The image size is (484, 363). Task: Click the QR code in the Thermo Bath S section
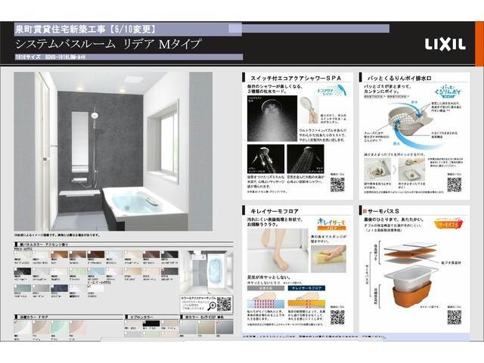click(x=453, y=315)
